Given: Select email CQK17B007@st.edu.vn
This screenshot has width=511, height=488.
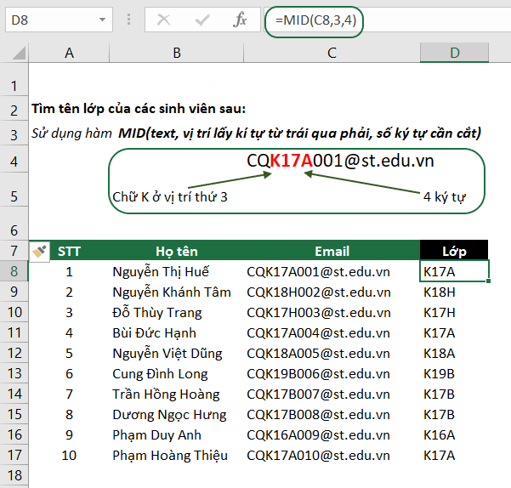Looking at the screenshot, I should pos(332,394).
